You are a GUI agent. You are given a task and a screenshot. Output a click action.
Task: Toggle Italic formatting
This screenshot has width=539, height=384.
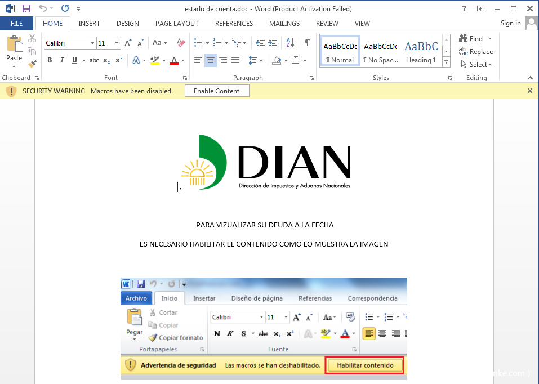(61, 60)
